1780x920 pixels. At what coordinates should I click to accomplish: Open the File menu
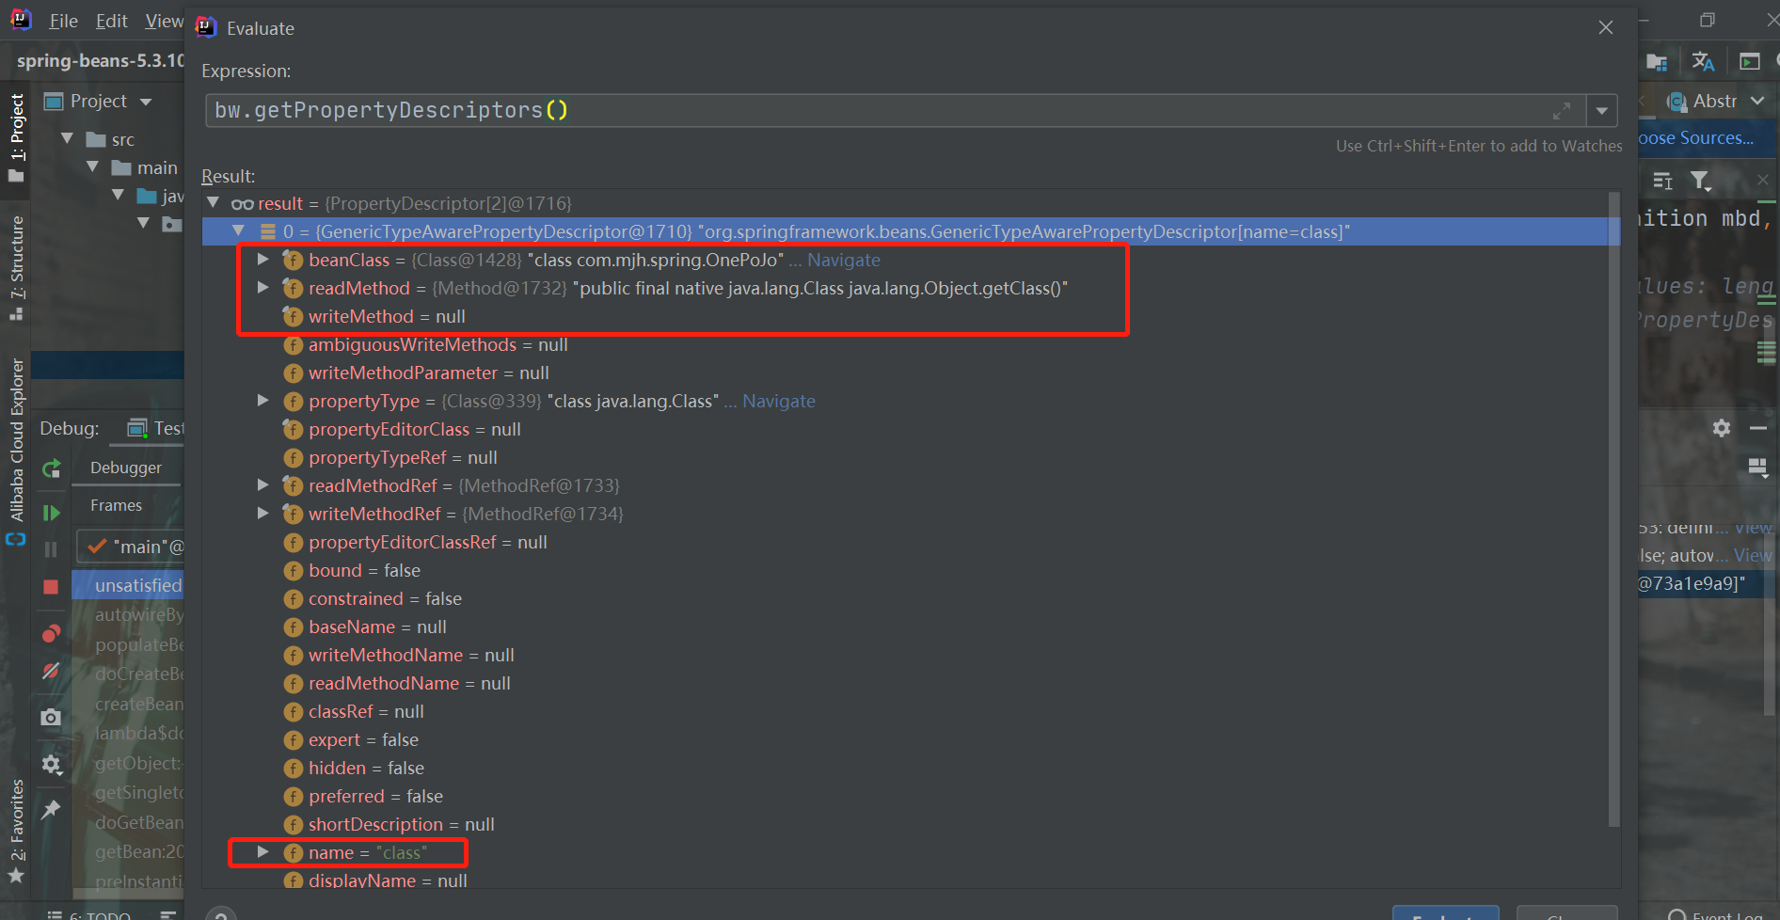63,21
